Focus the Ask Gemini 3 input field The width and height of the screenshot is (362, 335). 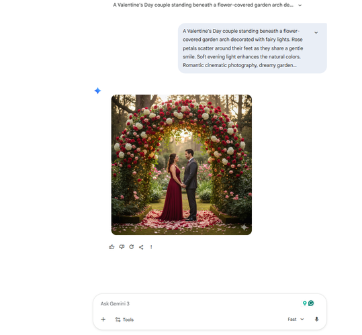pyautogui.click(x=199, y=303)
